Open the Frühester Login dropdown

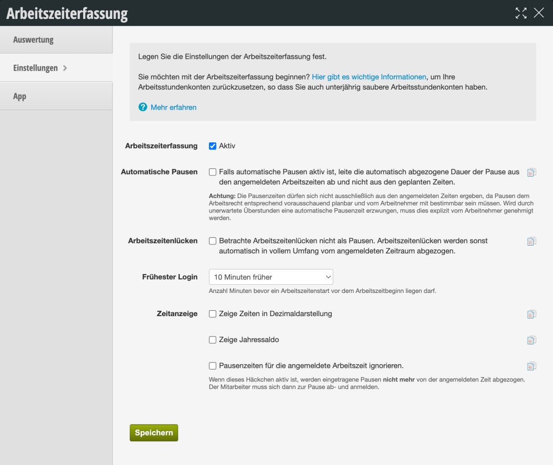pos(271,277)
